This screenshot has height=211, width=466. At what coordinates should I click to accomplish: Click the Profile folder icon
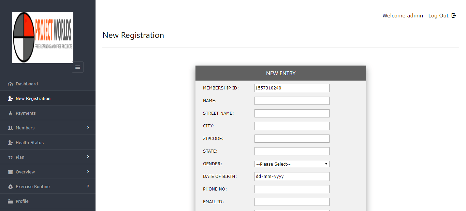[x=10, y=201]
